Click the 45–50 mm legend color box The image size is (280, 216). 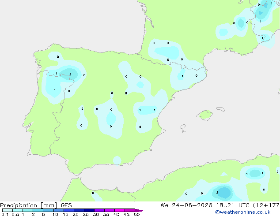[130, 210]
